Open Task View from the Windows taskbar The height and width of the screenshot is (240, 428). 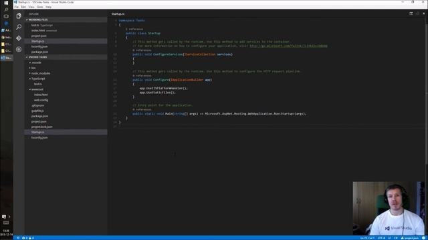click(6, 16)
